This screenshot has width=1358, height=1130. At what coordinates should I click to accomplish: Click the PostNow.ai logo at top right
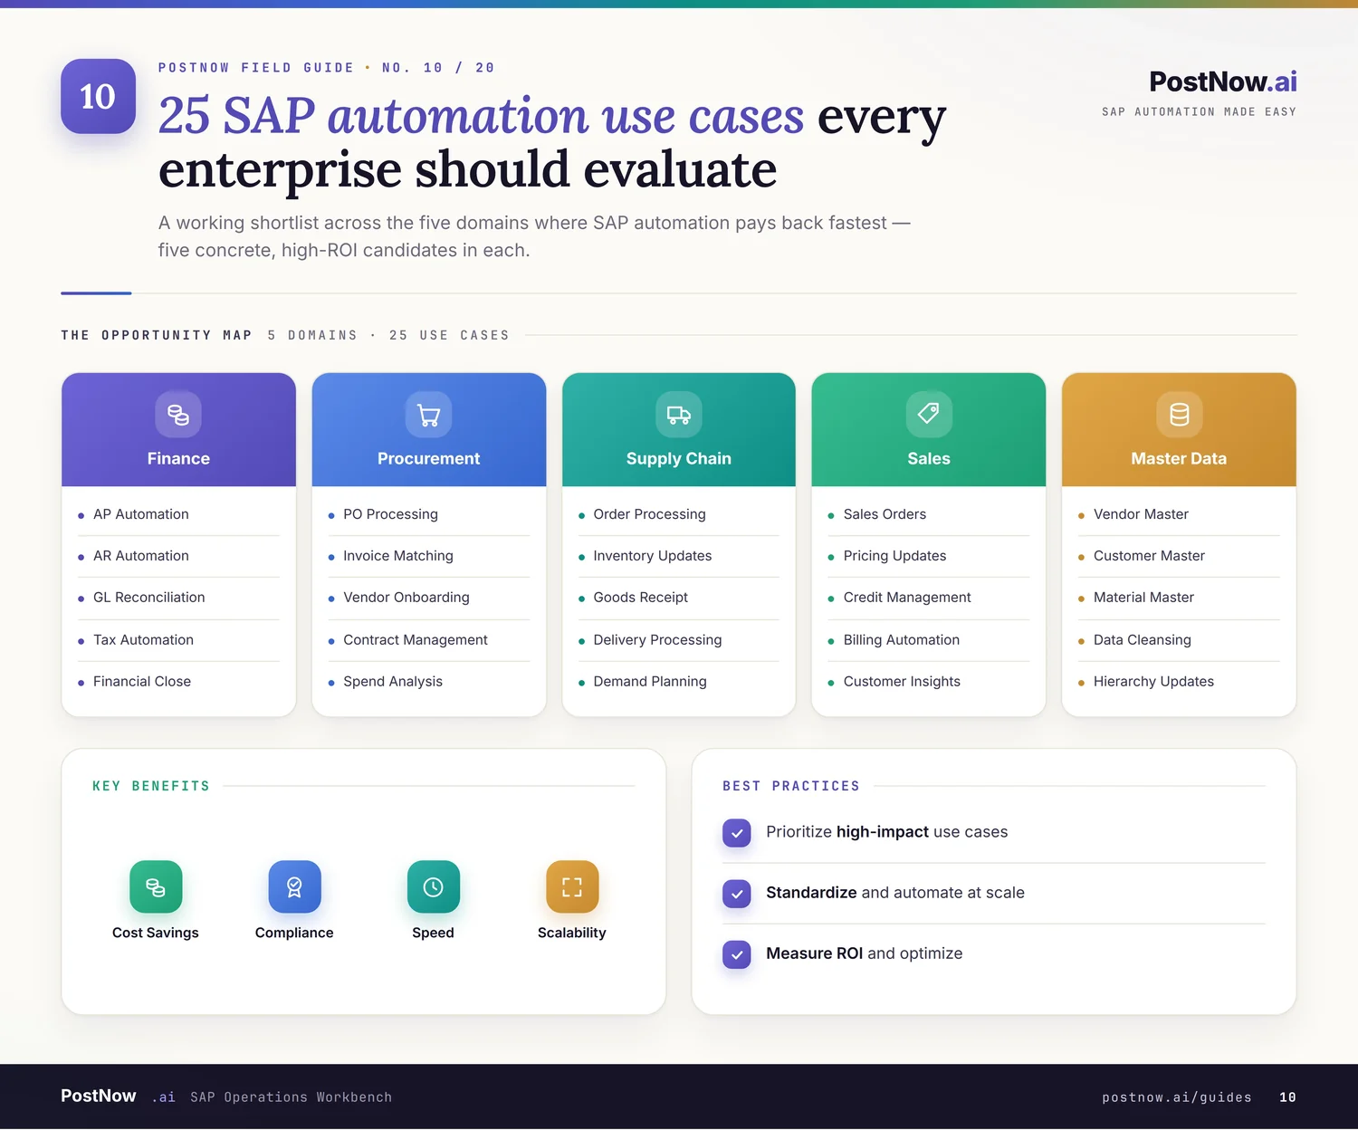[1222, 81]
